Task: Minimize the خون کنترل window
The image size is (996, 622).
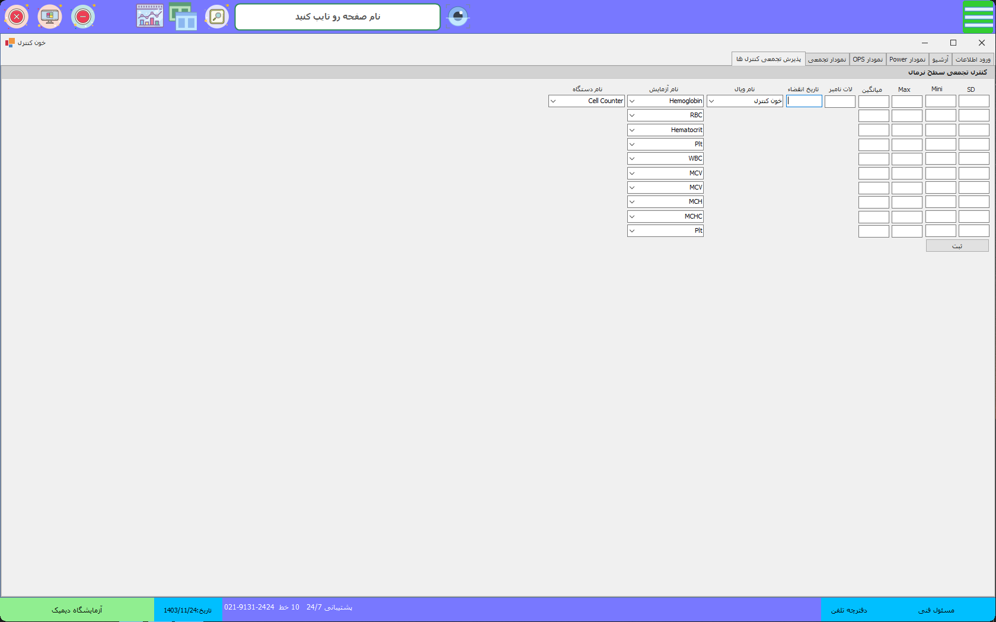Action: [x=925, y=43]
